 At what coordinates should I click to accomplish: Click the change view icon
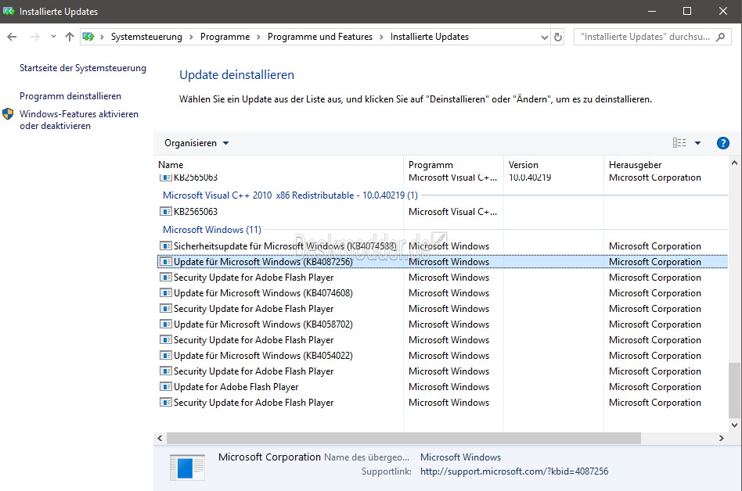(x=679, y=143)
